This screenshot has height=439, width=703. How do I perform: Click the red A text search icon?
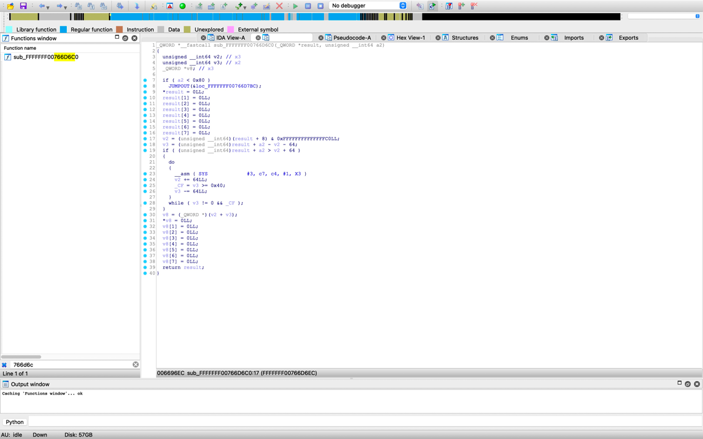(x=169, y=6)
